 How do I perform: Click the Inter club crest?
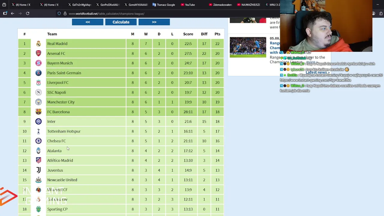38,121
